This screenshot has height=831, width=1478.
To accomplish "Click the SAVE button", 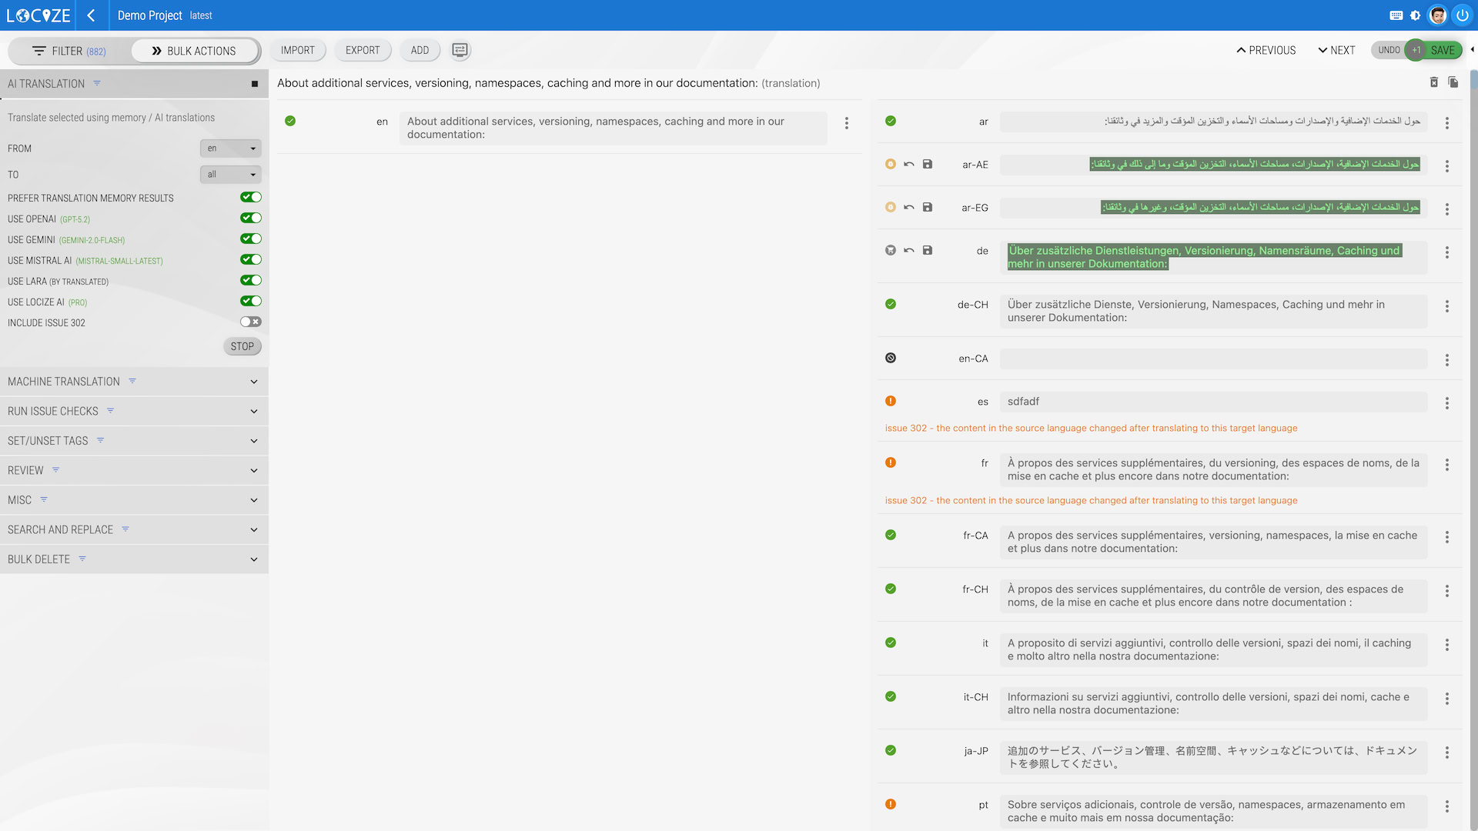I will (1443, 49).
